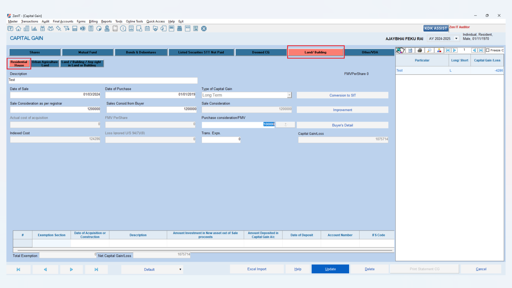Open the Default dropdown at bottom
512x288 pixels.
pos(152,269)
